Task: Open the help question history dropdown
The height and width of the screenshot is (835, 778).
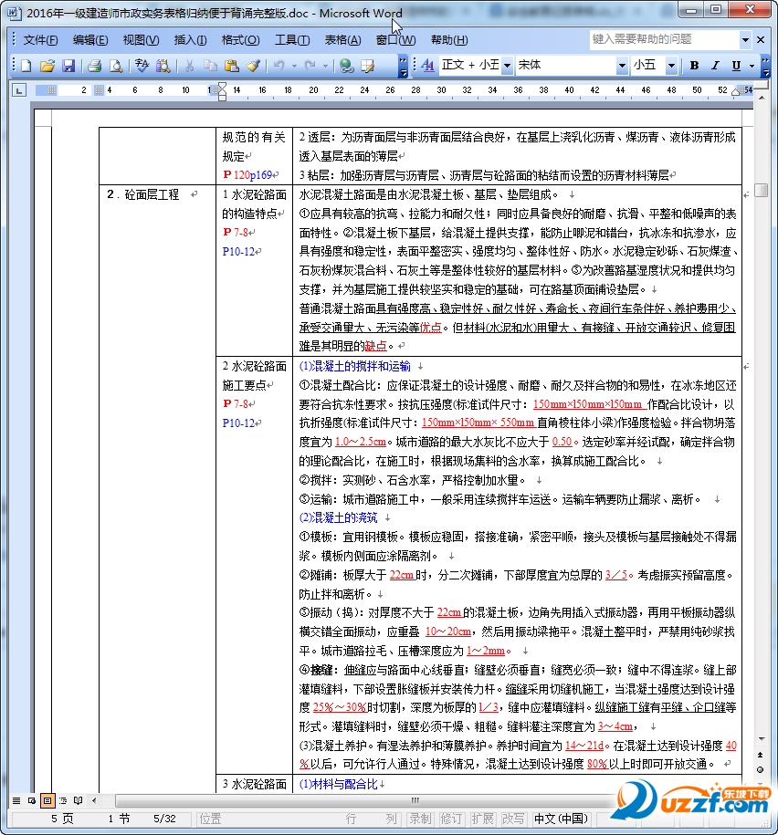Action: pos(745,39)
